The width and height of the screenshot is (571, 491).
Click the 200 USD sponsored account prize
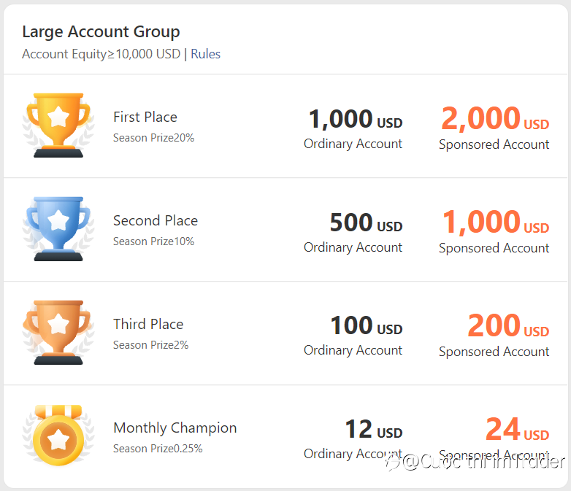tap(508, 325)
